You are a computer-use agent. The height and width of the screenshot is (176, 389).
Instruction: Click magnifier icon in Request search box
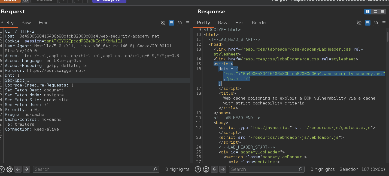[155, 169]
